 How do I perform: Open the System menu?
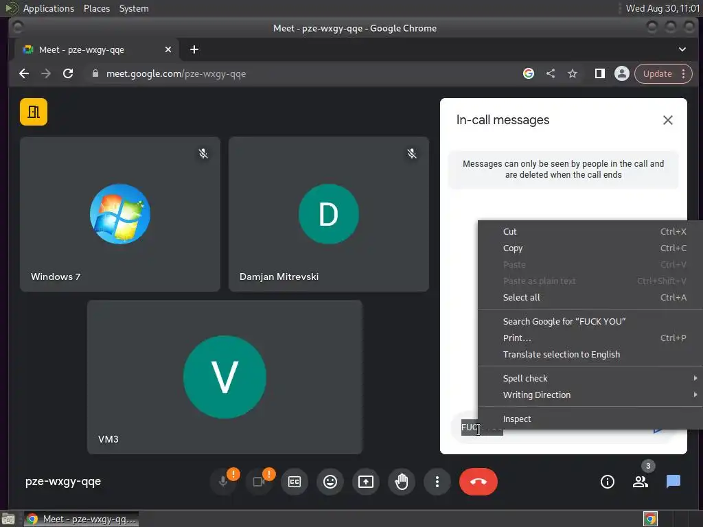[x=134, y=8]
